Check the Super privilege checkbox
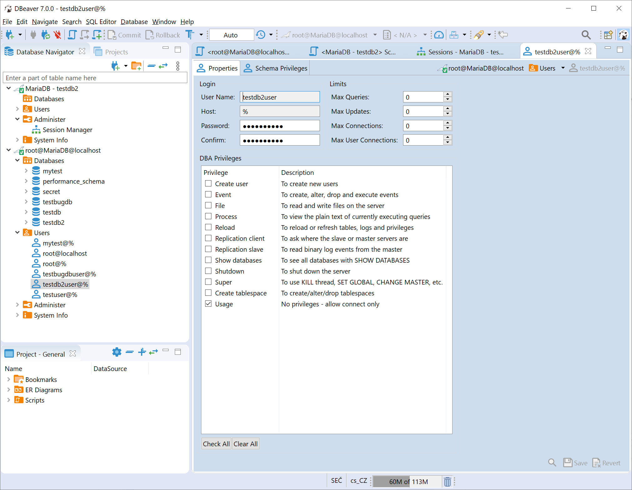The image size is (632, 490). point(208,282)
